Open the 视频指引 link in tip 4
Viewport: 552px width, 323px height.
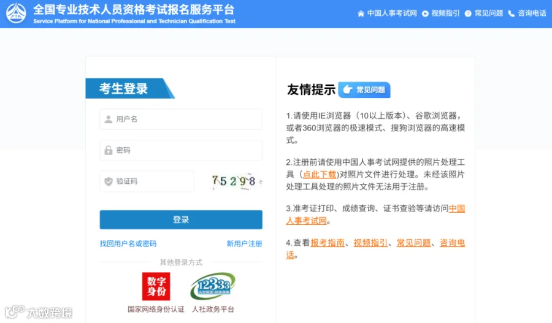pyautogui.click(x=370, y=243)
